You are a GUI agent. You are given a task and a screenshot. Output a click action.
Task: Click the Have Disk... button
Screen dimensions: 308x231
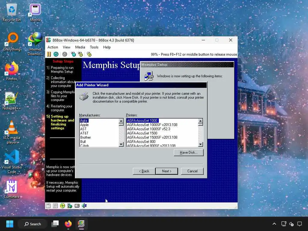point(189,152)
